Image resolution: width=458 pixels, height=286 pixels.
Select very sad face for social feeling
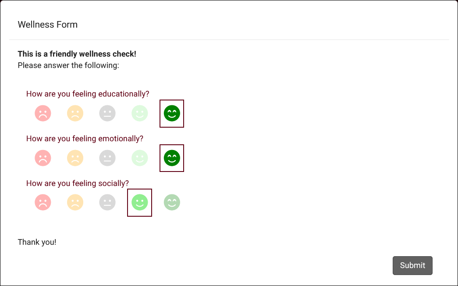click(x=43, y=203)
